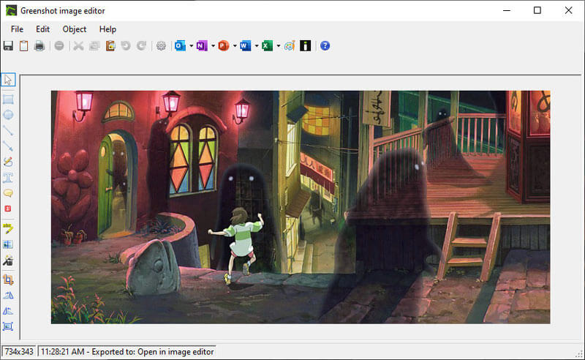Open help via blue question mark icon
Viewport: 585px width, 360px height.
pyautogui.click(x=325, y=46)
